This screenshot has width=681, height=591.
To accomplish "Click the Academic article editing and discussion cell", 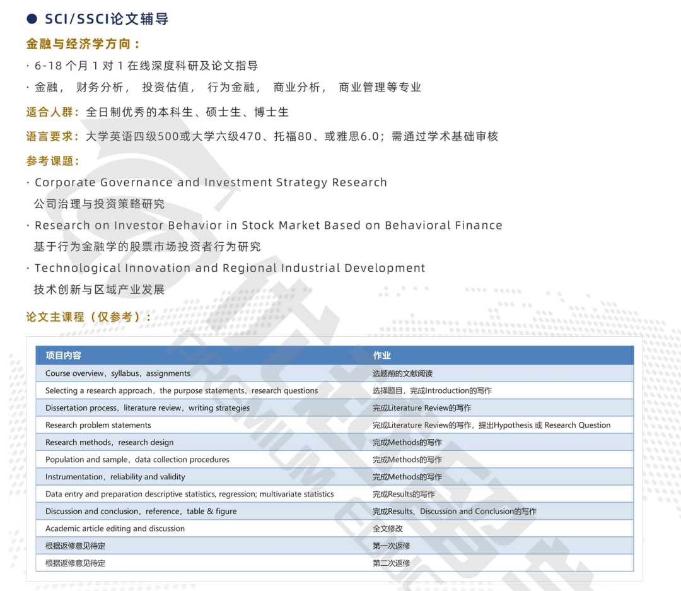I will [x=115, y=529].
